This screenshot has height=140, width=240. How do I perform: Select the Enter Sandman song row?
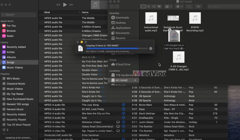point(133,135)
